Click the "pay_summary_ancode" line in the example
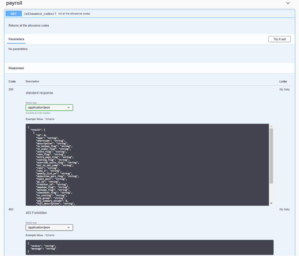Image resolution: width=299 pixels, height=256 pixels. 52,201
